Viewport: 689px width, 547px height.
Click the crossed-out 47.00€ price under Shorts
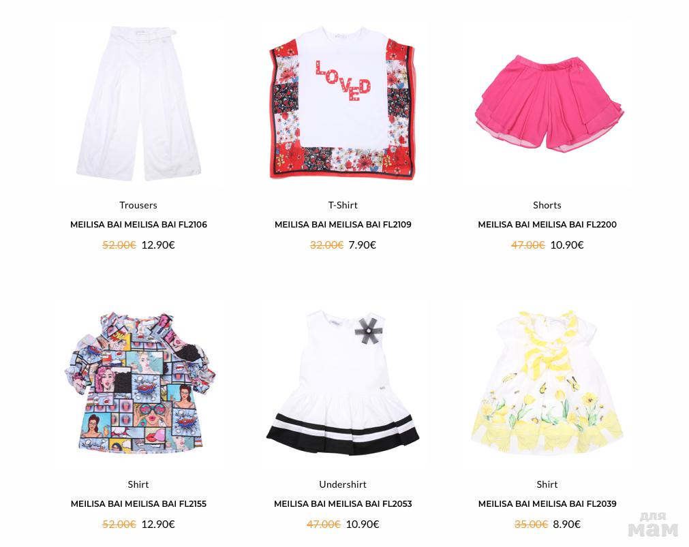pos(527,245)
